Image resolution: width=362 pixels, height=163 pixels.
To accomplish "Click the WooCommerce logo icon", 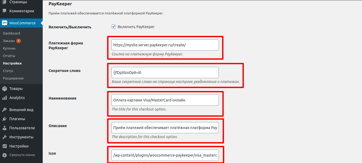I will pos(4,23).
